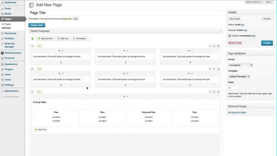
Task: Grab the first row's drag handle icon
Action: (x=32, y=46)
